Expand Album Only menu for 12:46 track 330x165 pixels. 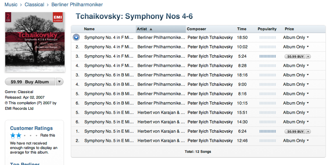tap(308, 141)
